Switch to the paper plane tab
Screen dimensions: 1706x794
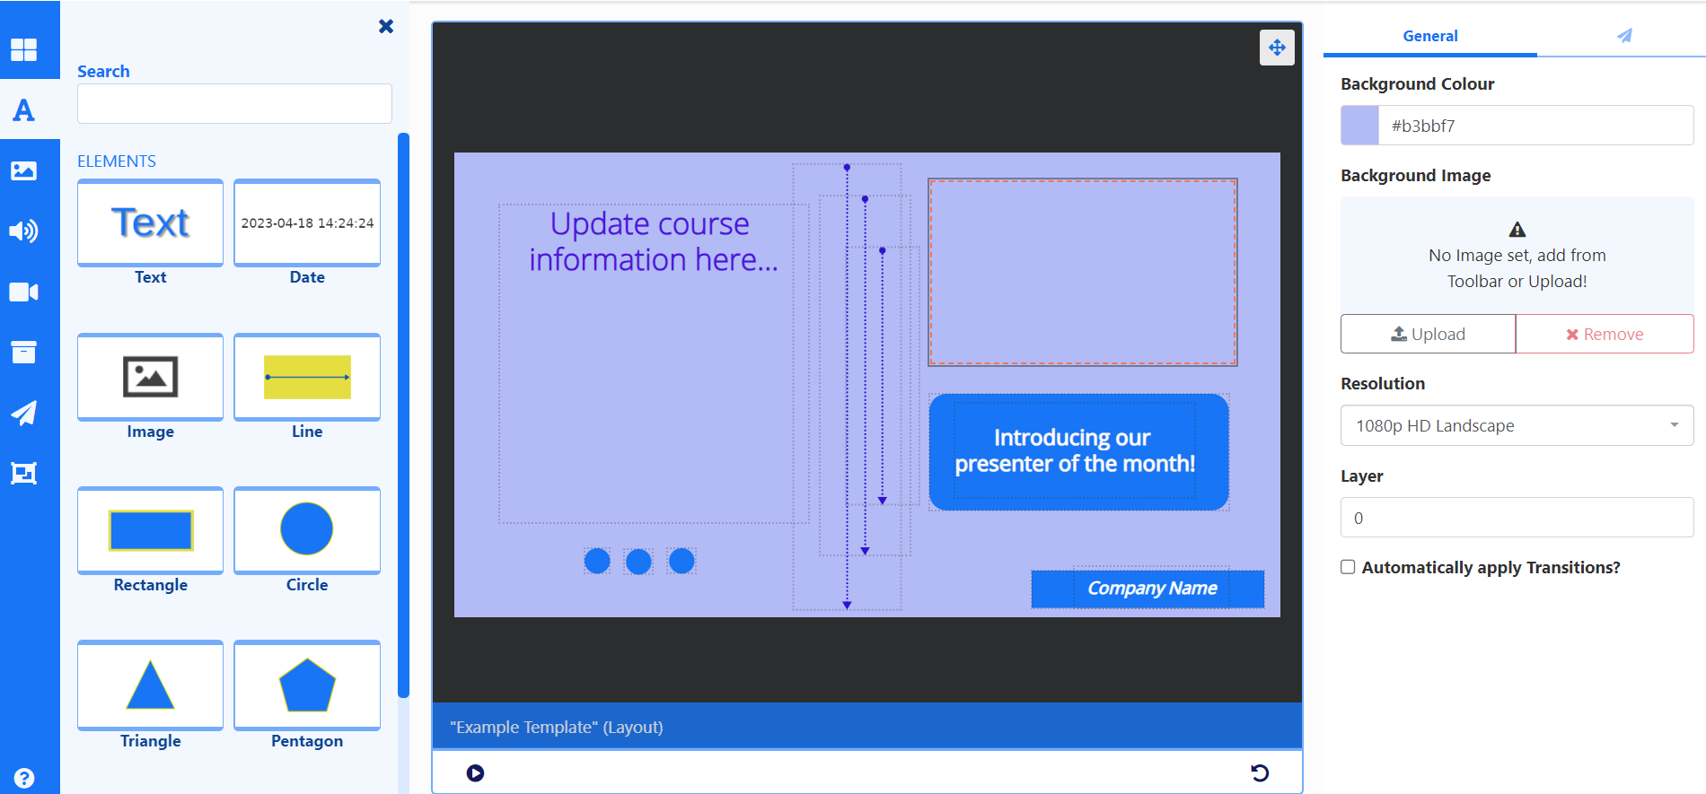click(x=1623, y=36)
